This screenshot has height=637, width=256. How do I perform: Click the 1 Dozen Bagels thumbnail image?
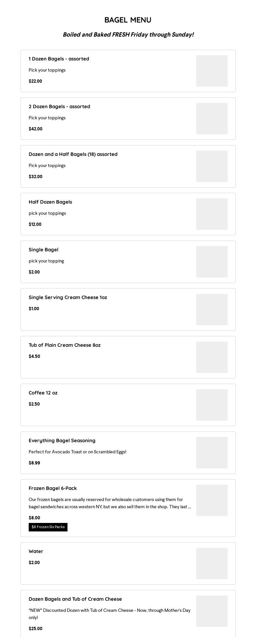(x=212, y=71)
